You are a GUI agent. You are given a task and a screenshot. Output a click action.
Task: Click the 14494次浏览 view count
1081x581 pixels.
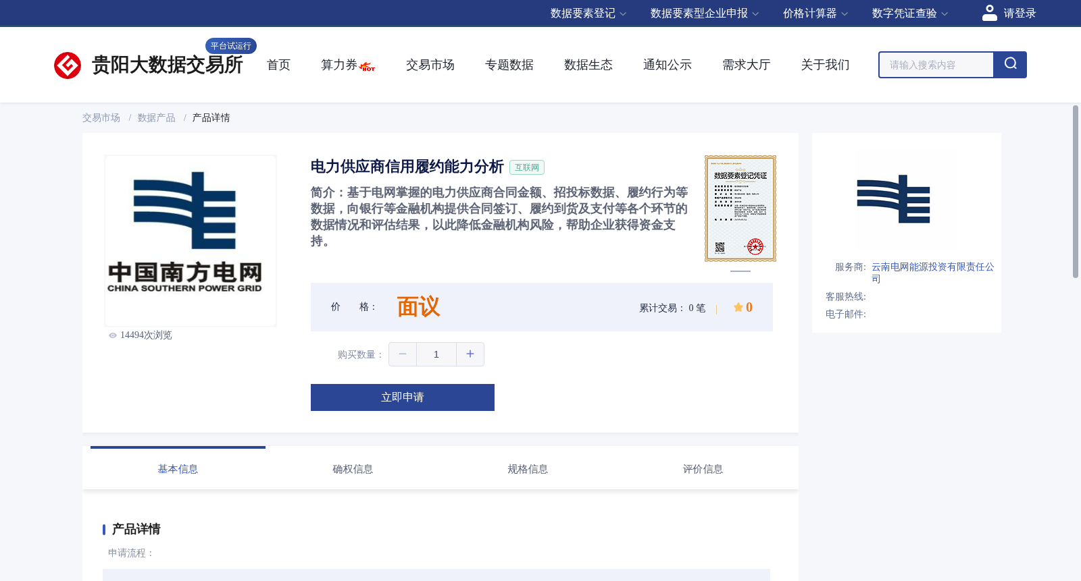[146, 335]
